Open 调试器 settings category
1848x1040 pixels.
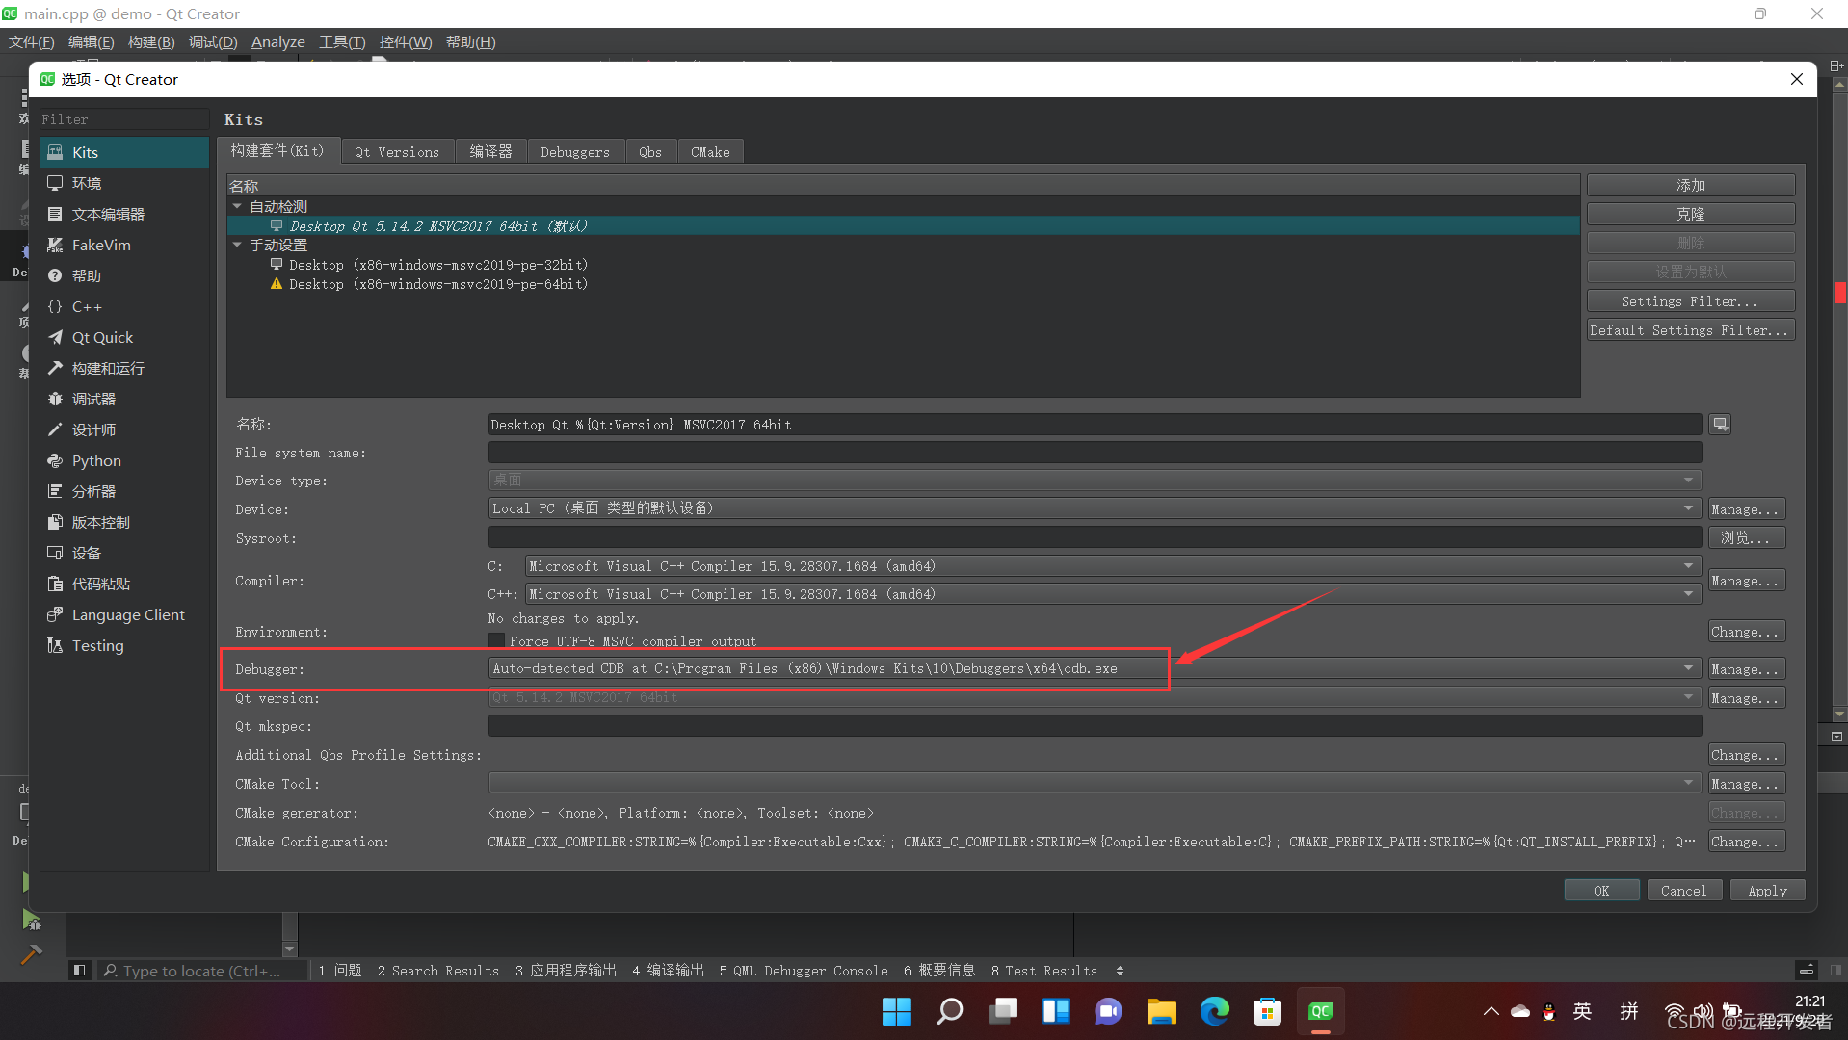click(x=124, y=399)
